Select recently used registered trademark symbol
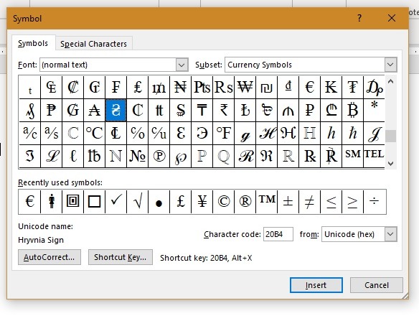 coord(245,202)
